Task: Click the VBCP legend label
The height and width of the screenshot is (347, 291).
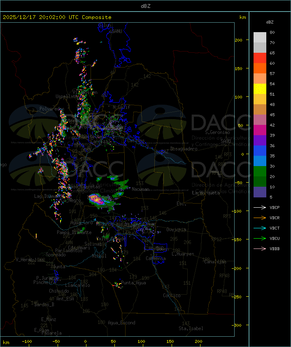Action: point(275,208)
